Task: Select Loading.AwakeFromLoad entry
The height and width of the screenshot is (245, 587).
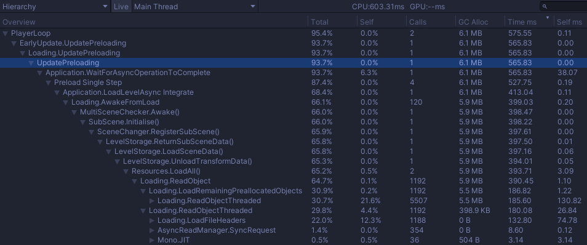Action: (x=115, y=102)
